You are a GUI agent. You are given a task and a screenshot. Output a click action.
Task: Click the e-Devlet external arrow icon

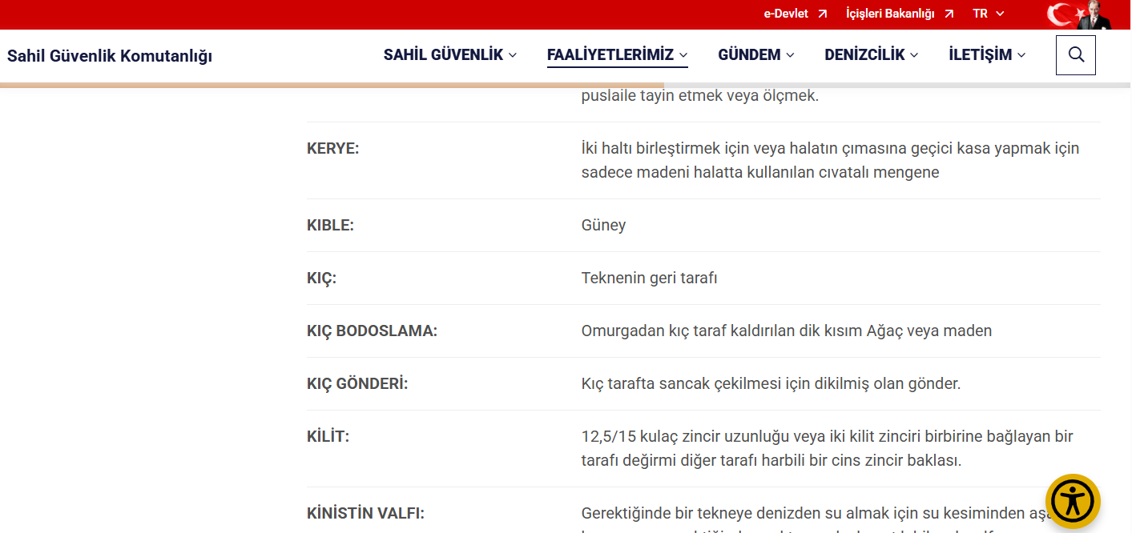pos(822,14)
